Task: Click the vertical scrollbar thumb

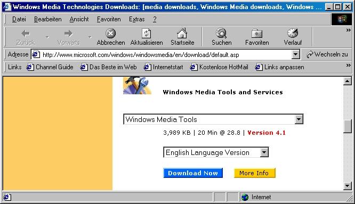Action: 348,126
